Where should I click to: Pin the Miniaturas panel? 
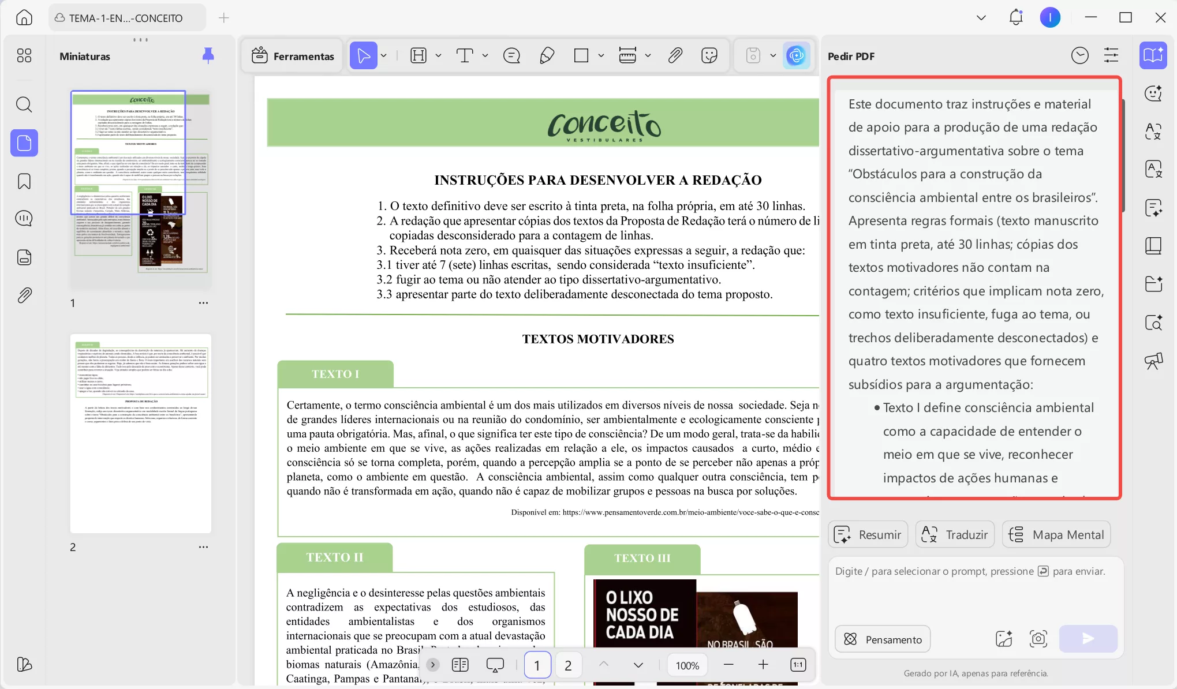click(208, 55)
